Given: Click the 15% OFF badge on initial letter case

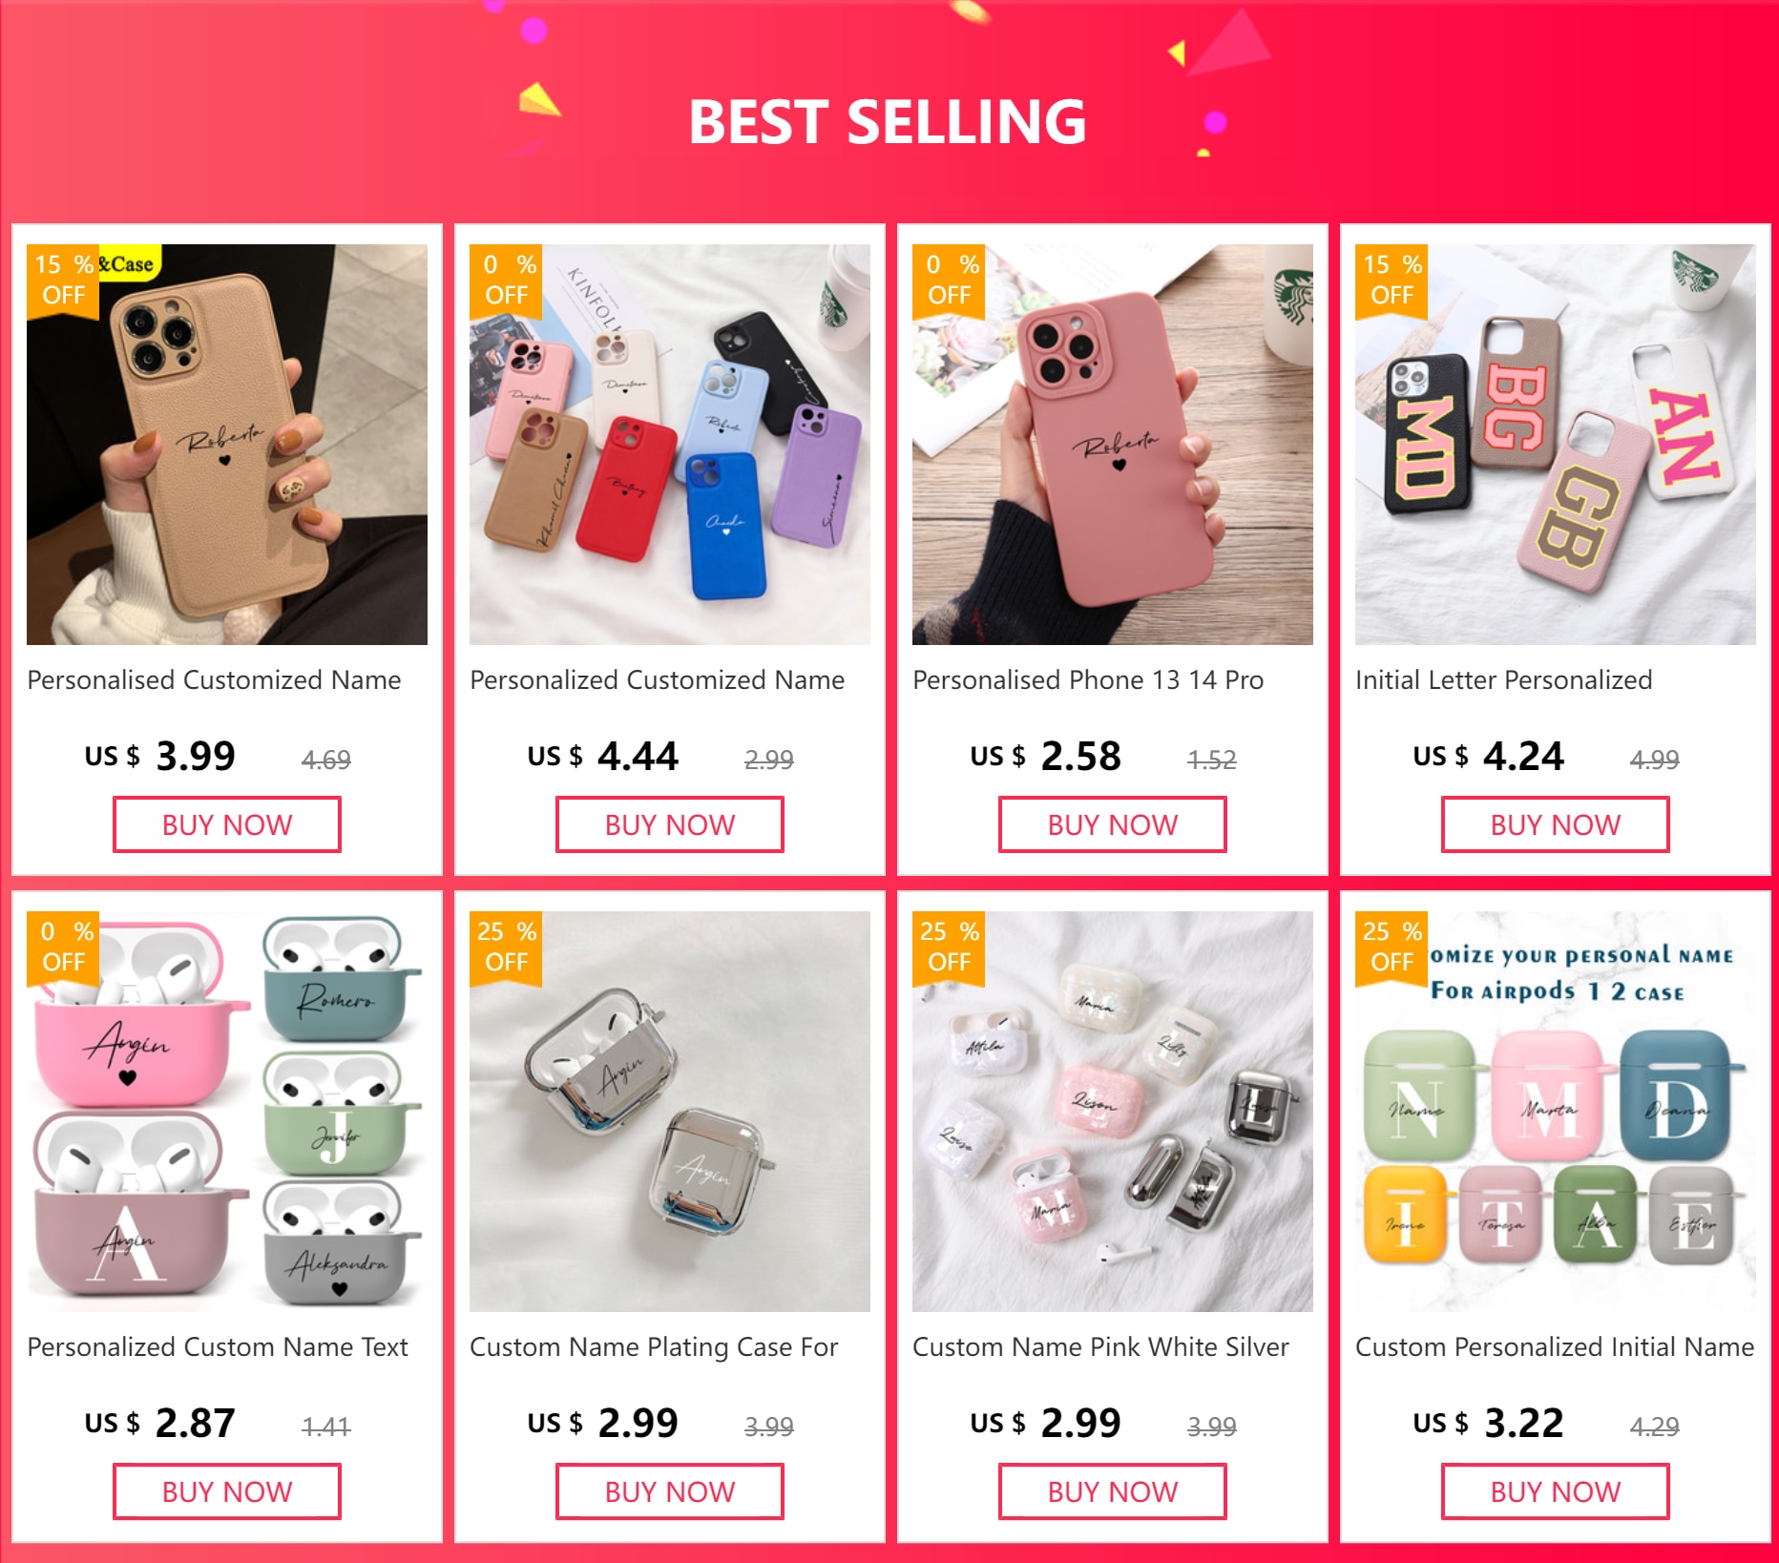Looking at the screenshot, I should (1392, 281).
